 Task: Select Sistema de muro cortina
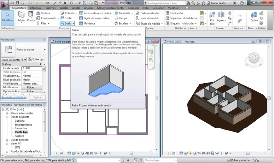click(x=95, y=13)
